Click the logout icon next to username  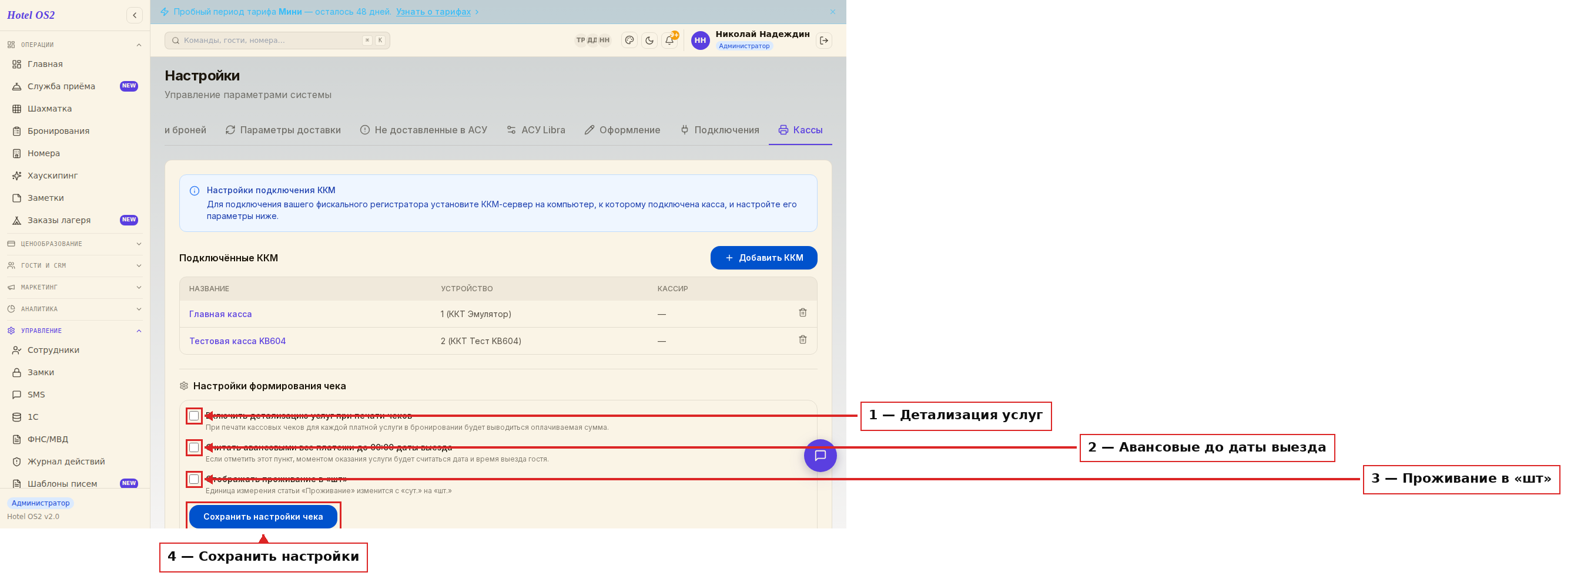(x=823, y=41)
